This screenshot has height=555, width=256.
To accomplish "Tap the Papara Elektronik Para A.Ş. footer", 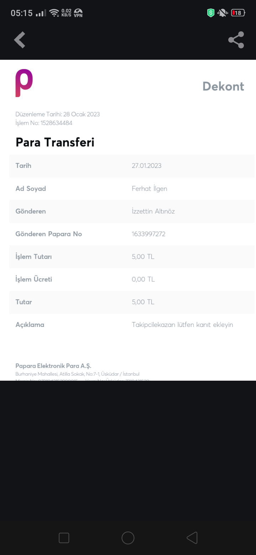I will click(x=54, y=366).
